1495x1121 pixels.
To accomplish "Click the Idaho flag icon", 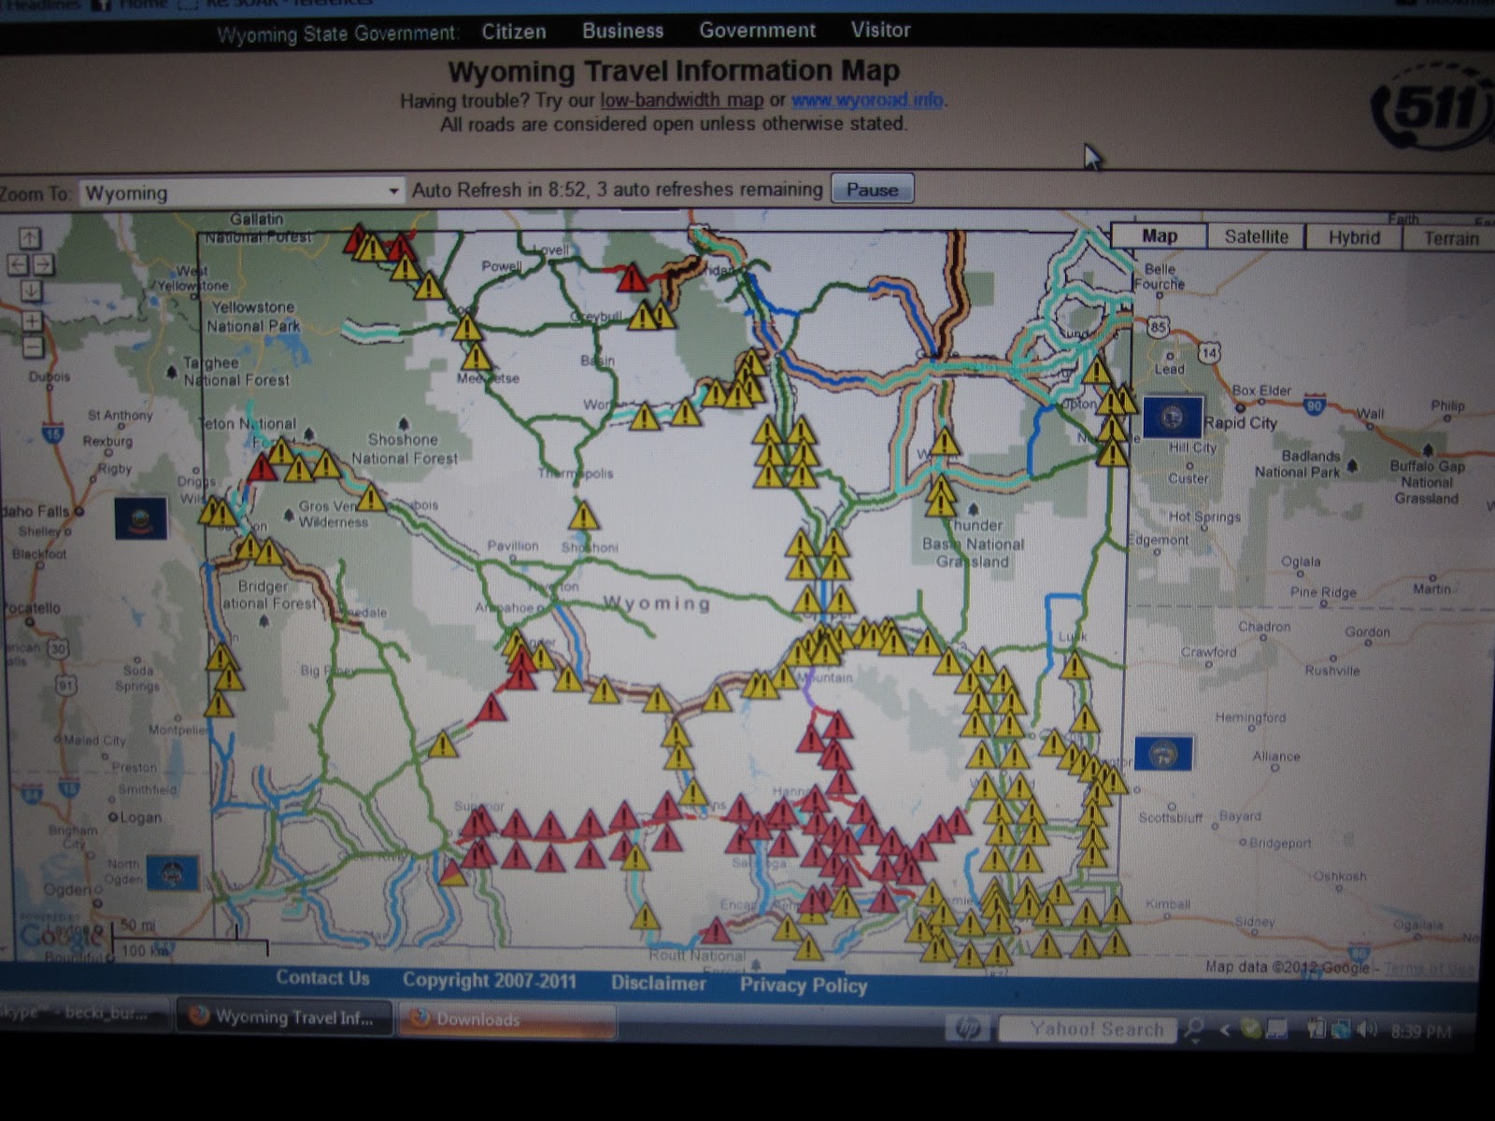I will [x=140, y=518].
